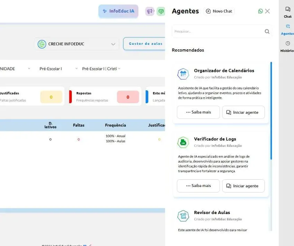Click Saiba mais for Verificador de Logs
This screenshot has width=294, height=246.
coord(198,186)
